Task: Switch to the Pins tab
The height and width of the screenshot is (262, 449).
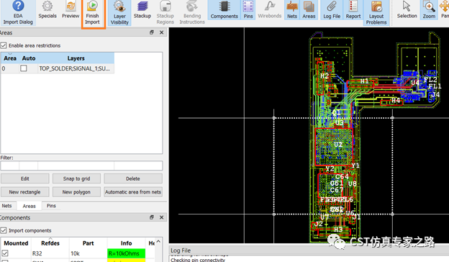Action: (x=51, y=206)
